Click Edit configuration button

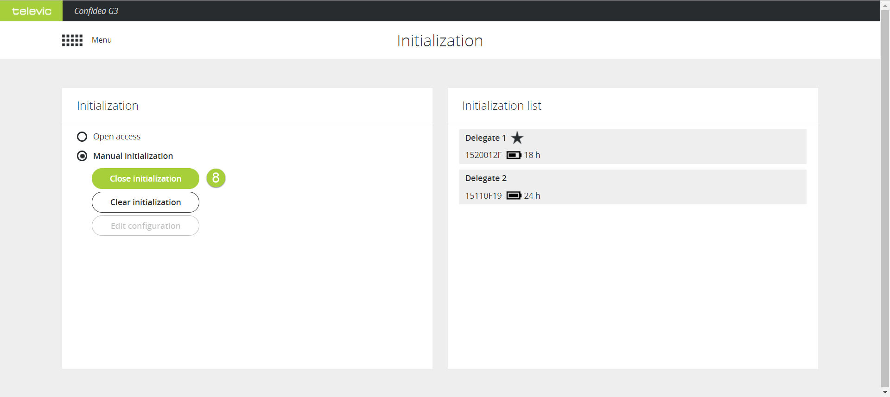click(x=146, y=226)
